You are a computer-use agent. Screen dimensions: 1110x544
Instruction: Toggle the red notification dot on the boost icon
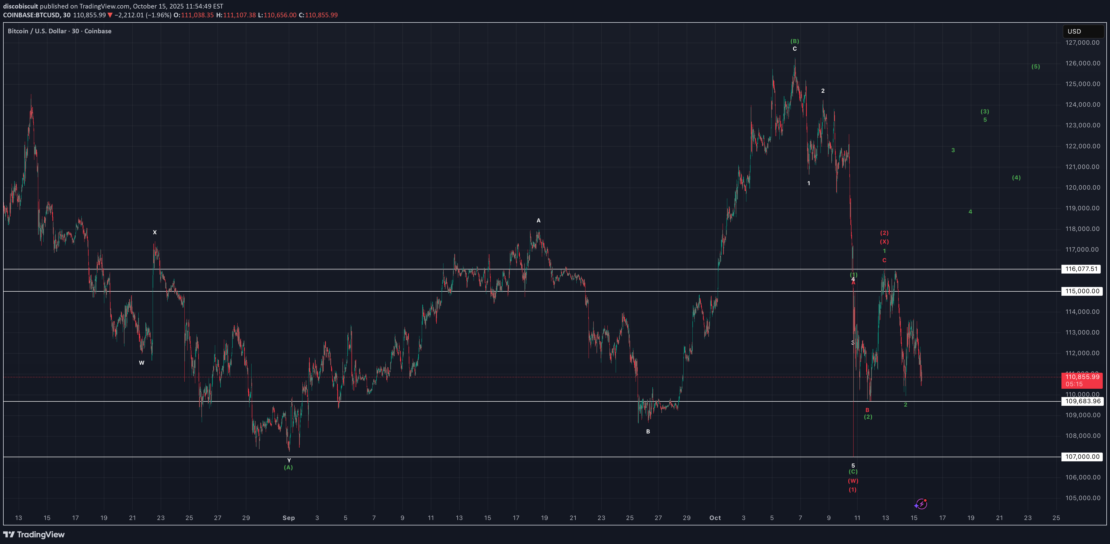click(x=926, y=500)
